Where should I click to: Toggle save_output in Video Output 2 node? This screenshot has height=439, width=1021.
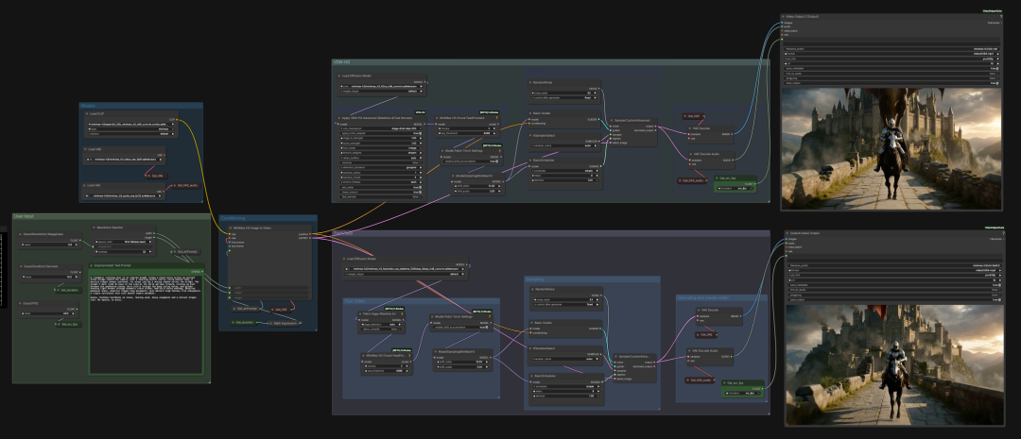892,83
